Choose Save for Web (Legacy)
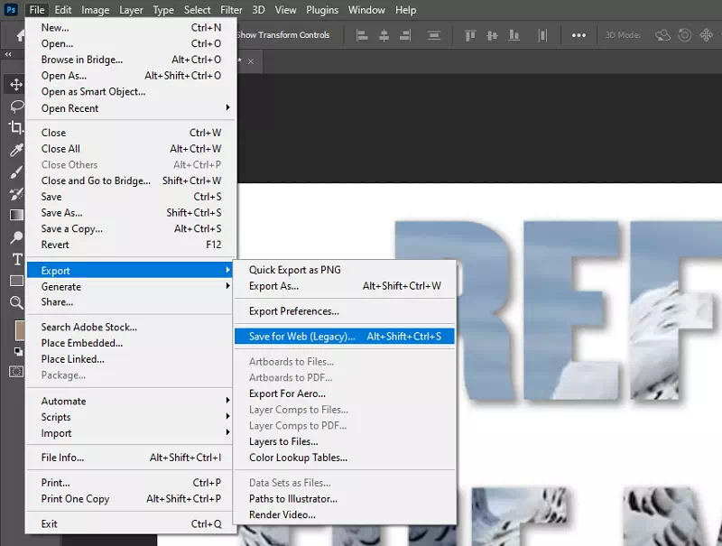 pos(345,336)
